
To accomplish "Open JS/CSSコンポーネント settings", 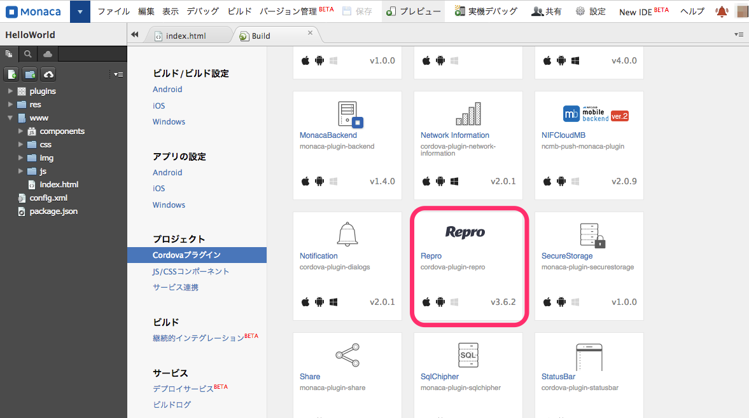I will click(x=191, y=271).
